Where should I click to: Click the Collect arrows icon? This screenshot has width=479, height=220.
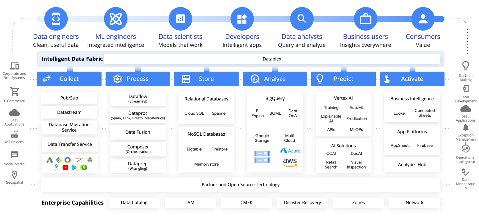pos(47,79)
